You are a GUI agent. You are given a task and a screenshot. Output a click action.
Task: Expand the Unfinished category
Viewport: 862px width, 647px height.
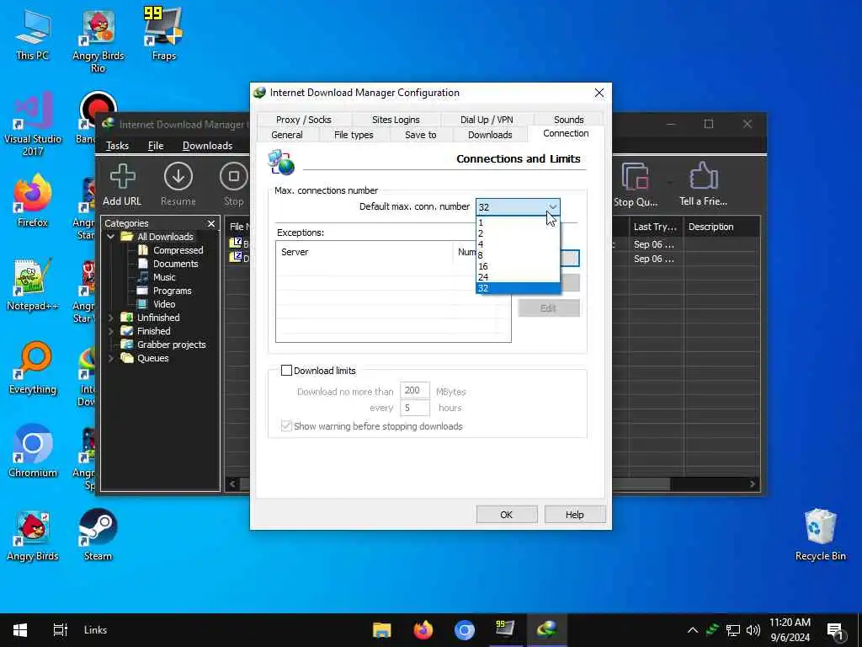pos(111,318)
